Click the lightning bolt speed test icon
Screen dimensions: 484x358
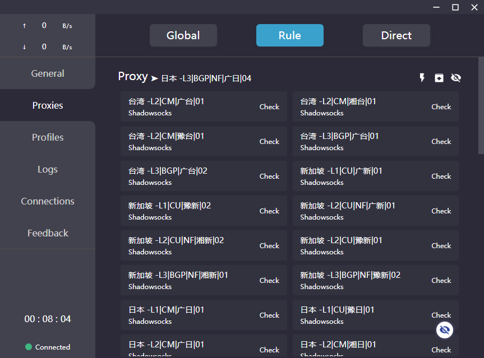[422, 78]
